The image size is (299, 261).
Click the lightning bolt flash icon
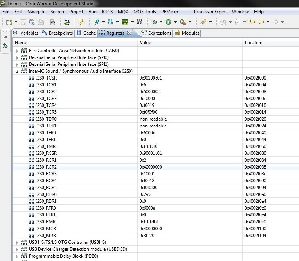coord(97,22)
